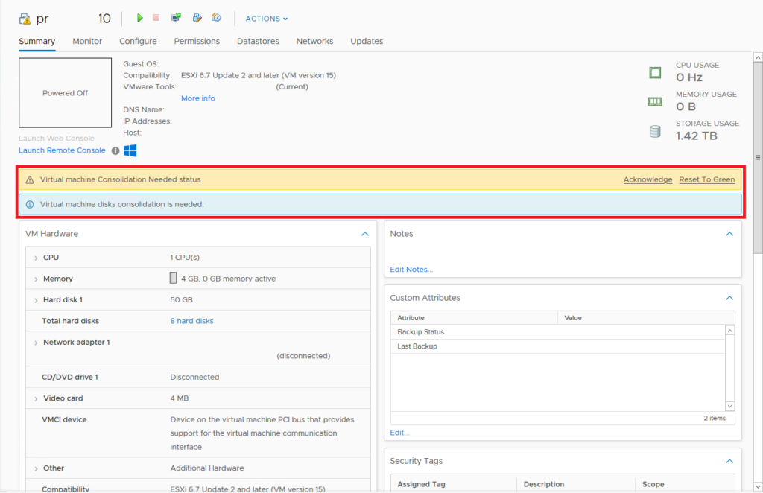
Task: Click the Reset To Green link
Action: (706, 179)
